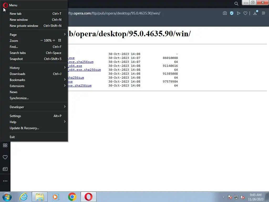Open the .exe link sized 86010088
This screenshot has height=202, width=269.
[x=71, y=58]
